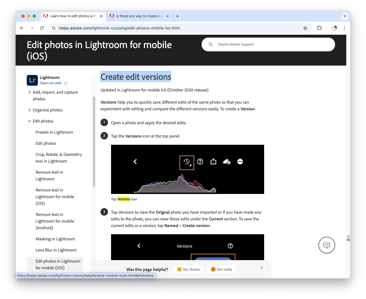Image resolution: width=366 pixels, height=299 pixels.
Task: Bookmark this page with the star icon
Action: (x=305, y=28)
